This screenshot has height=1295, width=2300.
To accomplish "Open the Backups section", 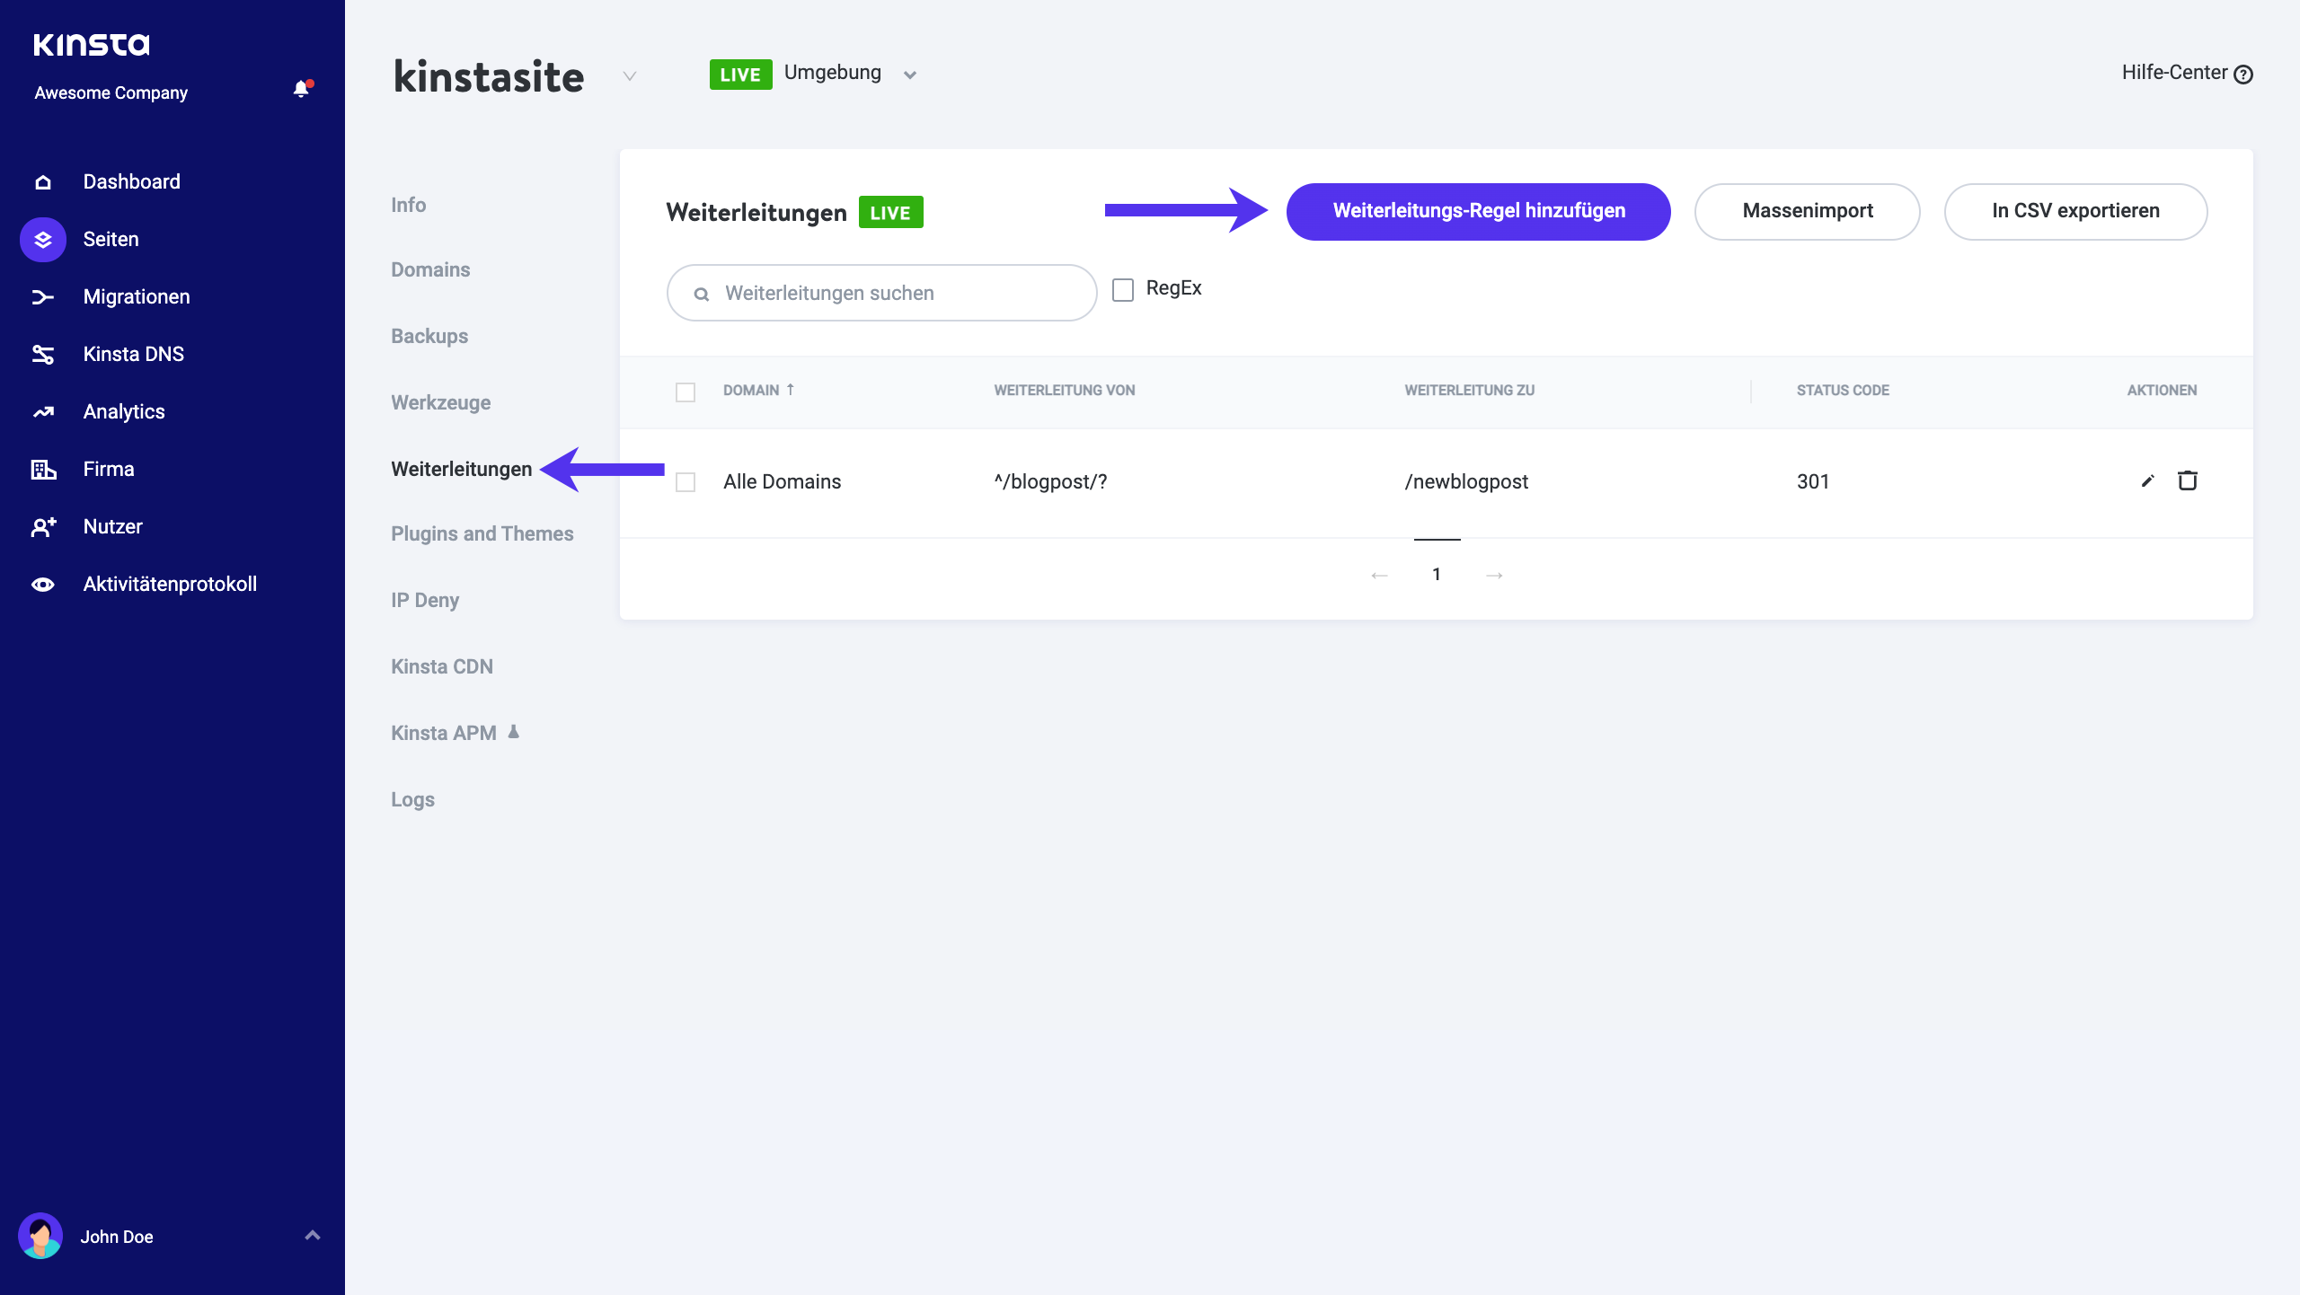I will (x=429, y=336).
